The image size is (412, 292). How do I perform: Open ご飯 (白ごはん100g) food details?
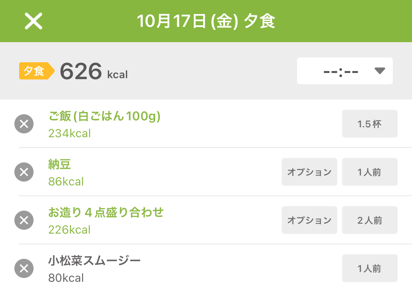pyautogui.click(x=104, y=117)
